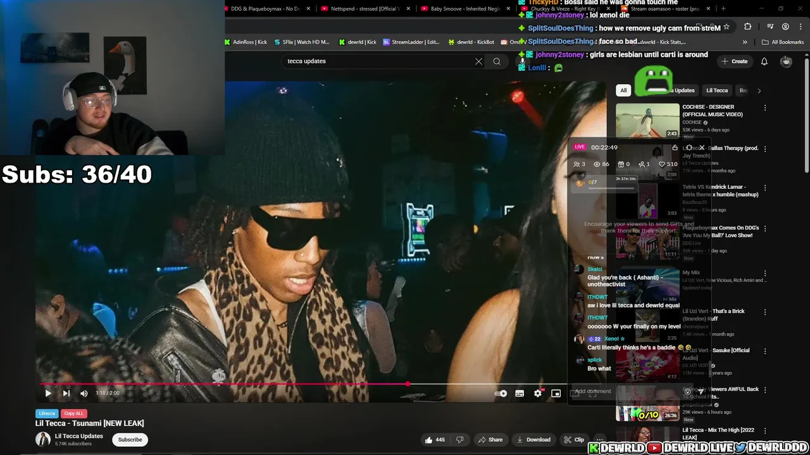Open YouTube notifications bell

(x=764, y=61)
